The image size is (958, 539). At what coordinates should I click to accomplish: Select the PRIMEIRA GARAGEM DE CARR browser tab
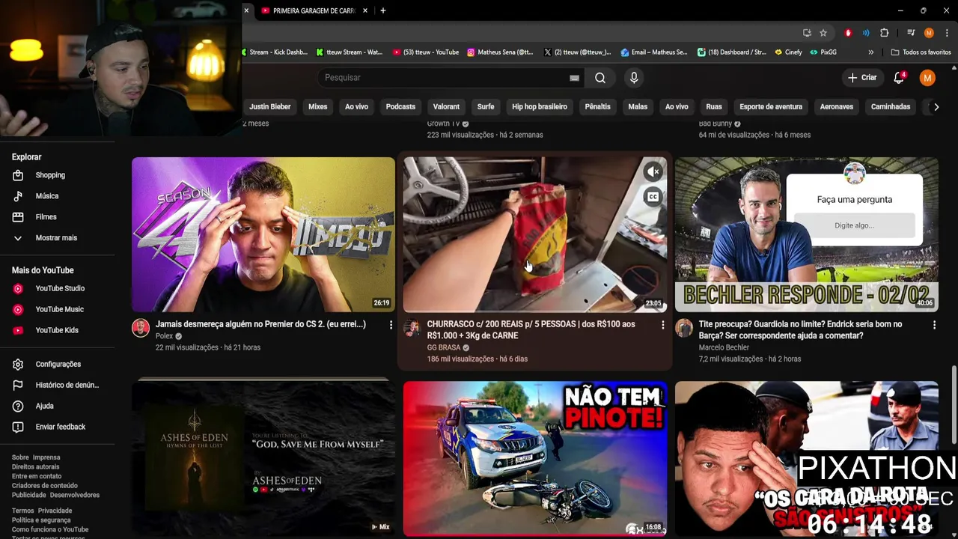314,10
